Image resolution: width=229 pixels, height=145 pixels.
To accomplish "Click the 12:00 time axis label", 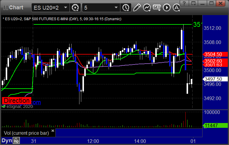I will [93, 141].
